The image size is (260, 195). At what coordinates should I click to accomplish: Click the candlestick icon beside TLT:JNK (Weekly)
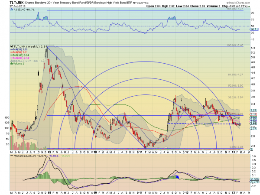pos(12,47)
